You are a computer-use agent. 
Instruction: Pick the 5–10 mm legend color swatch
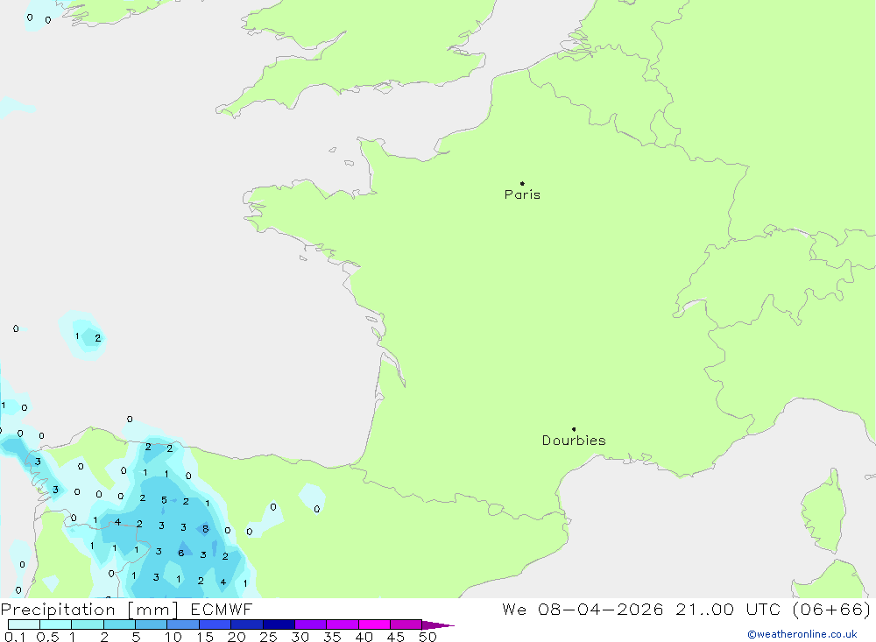coord(151,624)
